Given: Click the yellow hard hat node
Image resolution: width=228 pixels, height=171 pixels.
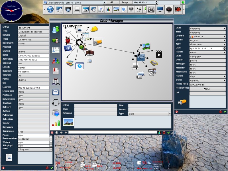Looking at the screenshot, I should coord(94,29).
